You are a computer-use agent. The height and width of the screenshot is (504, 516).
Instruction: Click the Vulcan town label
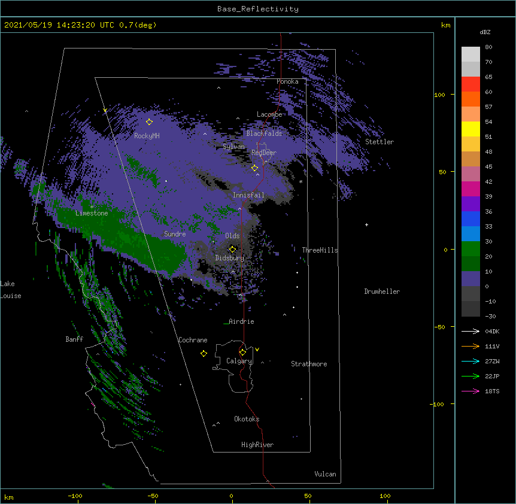325,474
